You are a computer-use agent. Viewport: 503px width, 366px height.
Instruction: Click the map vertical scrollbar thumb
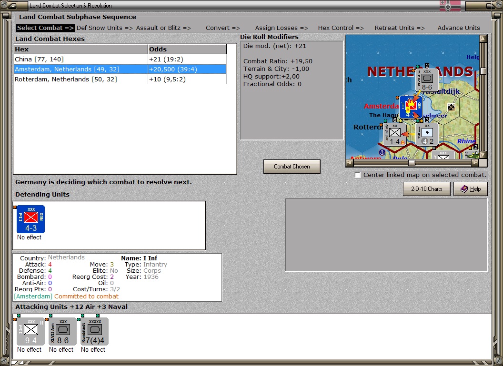pyautogui.click(x=483, y=71)
